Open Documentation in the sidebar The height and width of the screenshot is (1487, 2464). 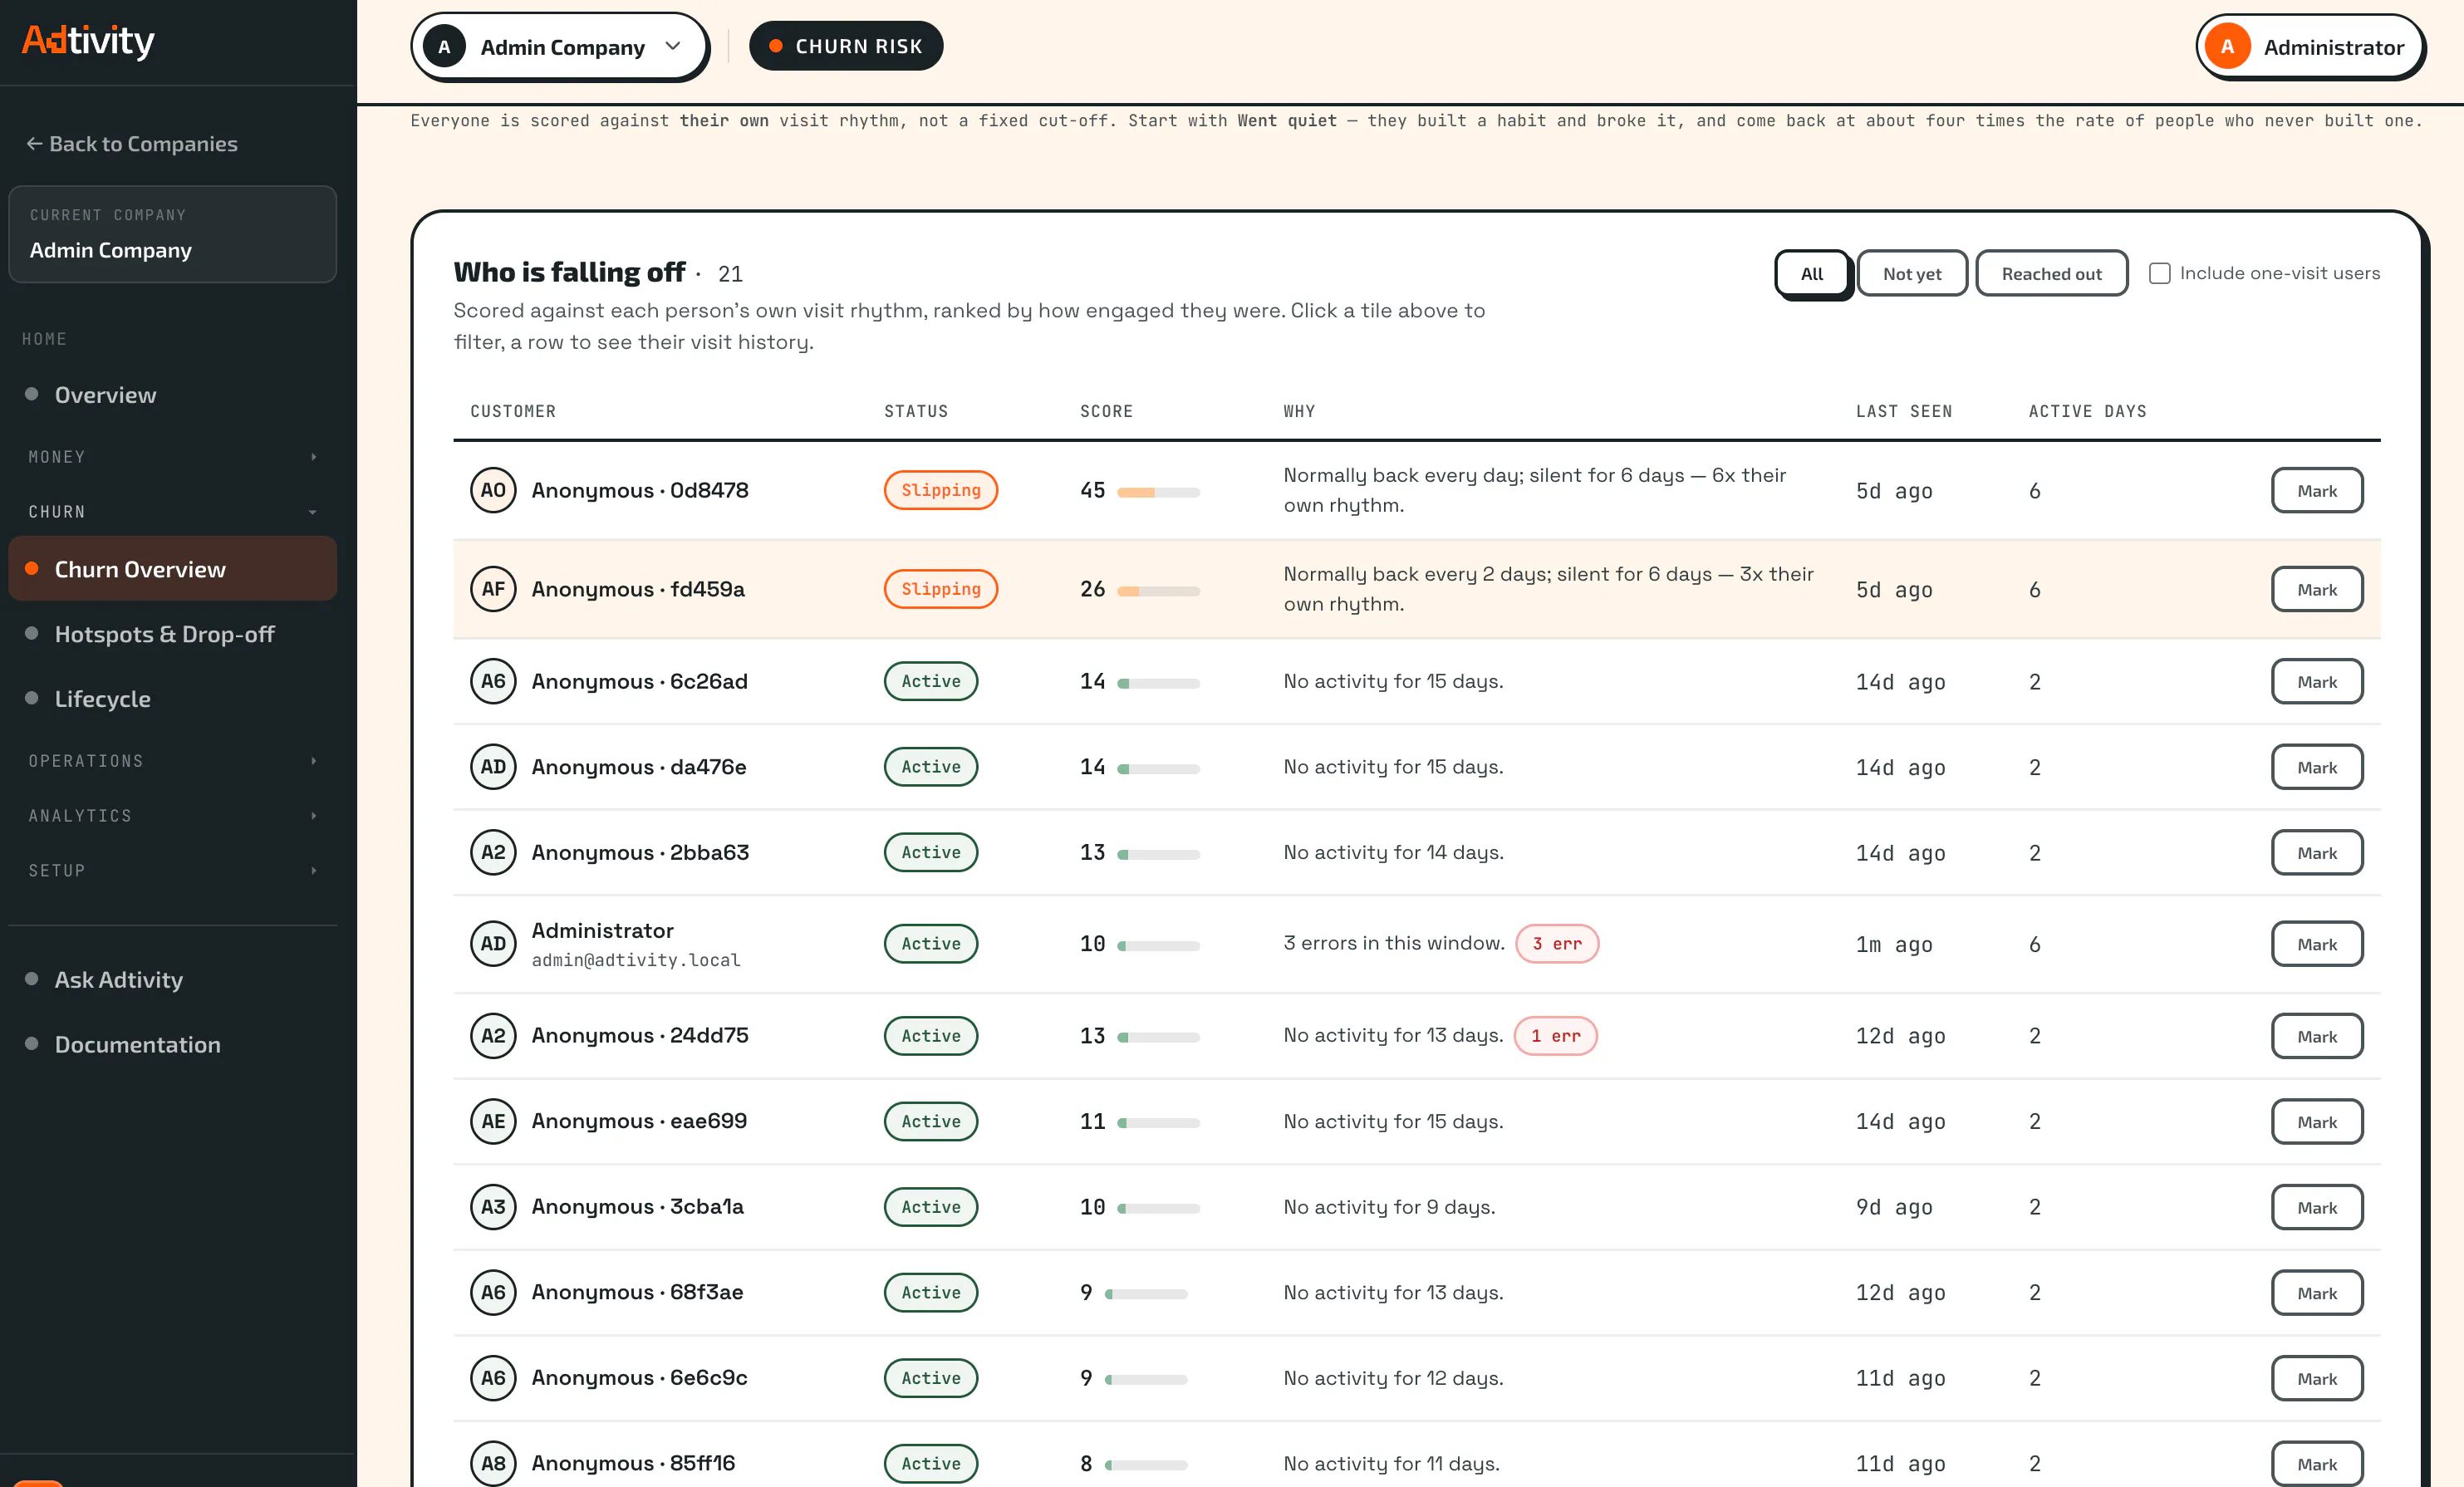pos(172,1045)
